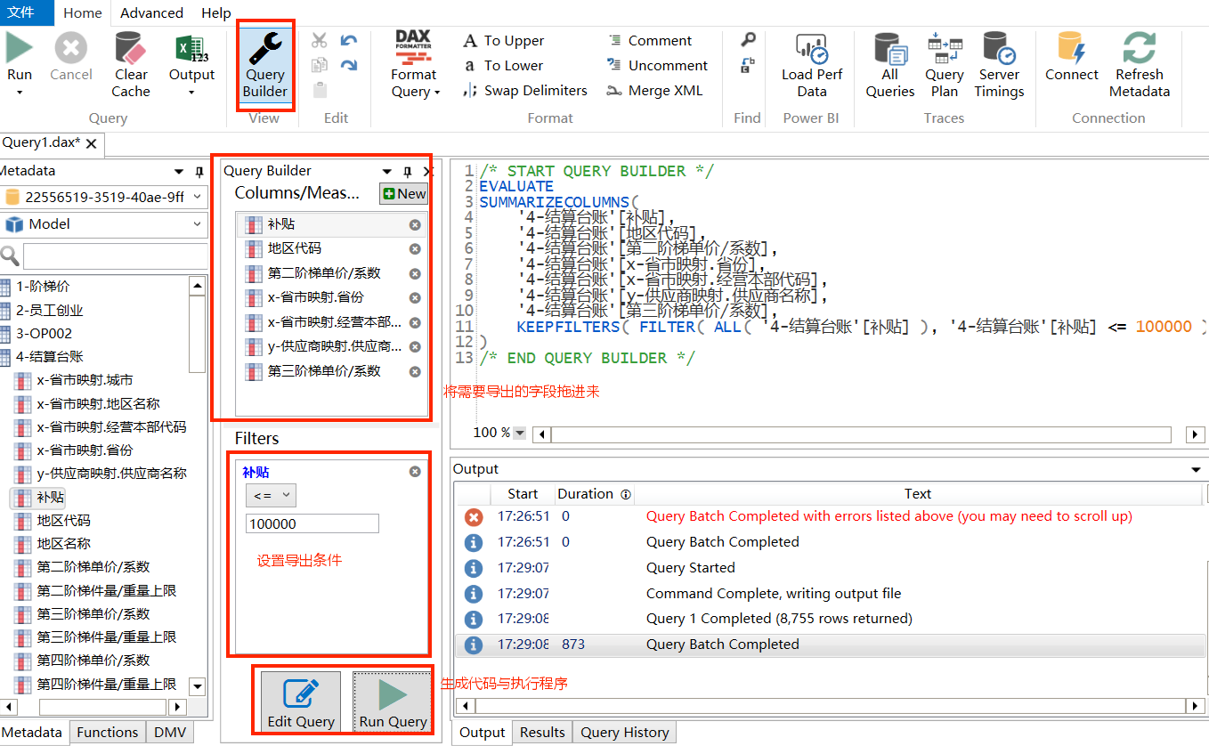Viewport: 1209px width, 746px height.
Task: Clear the cache
Action: click(x=130, y=64)
